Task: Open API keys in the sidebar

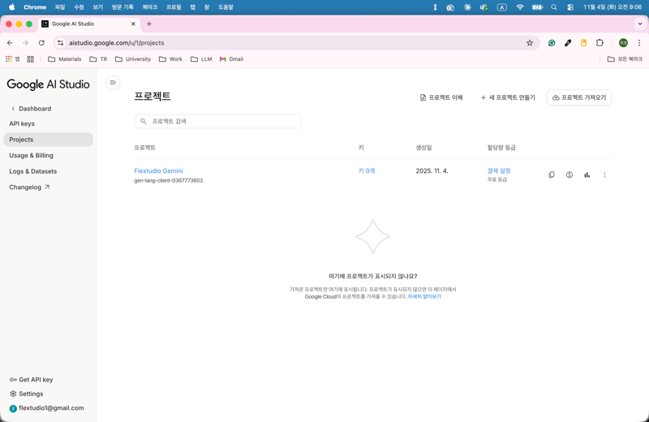Action: point(22,123)
